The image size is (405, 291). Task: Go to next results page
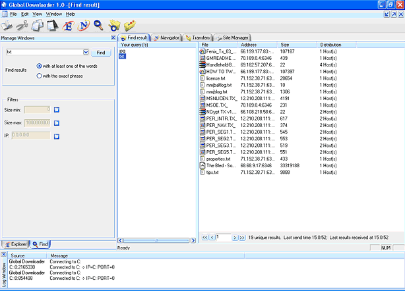[235, 238]
